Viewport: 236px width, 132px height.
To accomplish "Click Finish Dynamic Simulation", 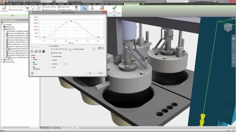I will coord(114,10).
